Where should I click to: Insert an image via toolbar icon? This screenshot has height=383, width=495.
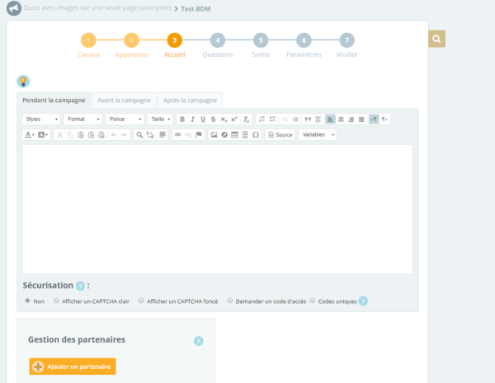point(214,134)
